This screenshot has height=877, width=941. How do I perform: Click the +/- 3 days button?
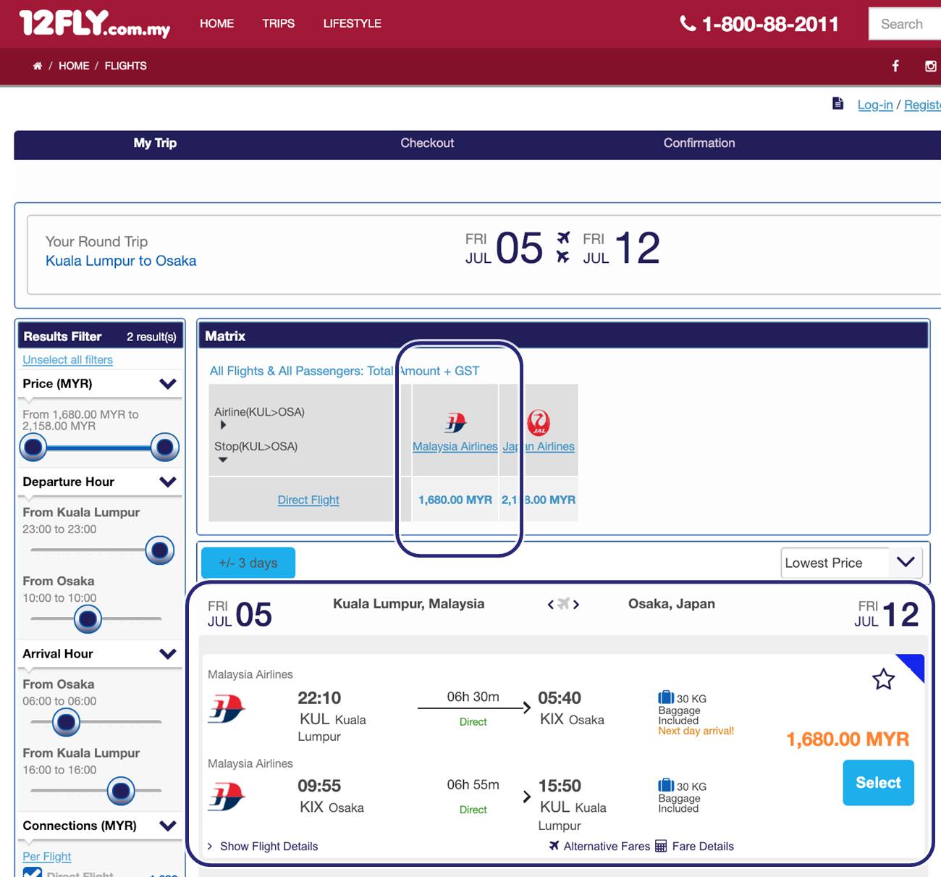tap(248, 563)
